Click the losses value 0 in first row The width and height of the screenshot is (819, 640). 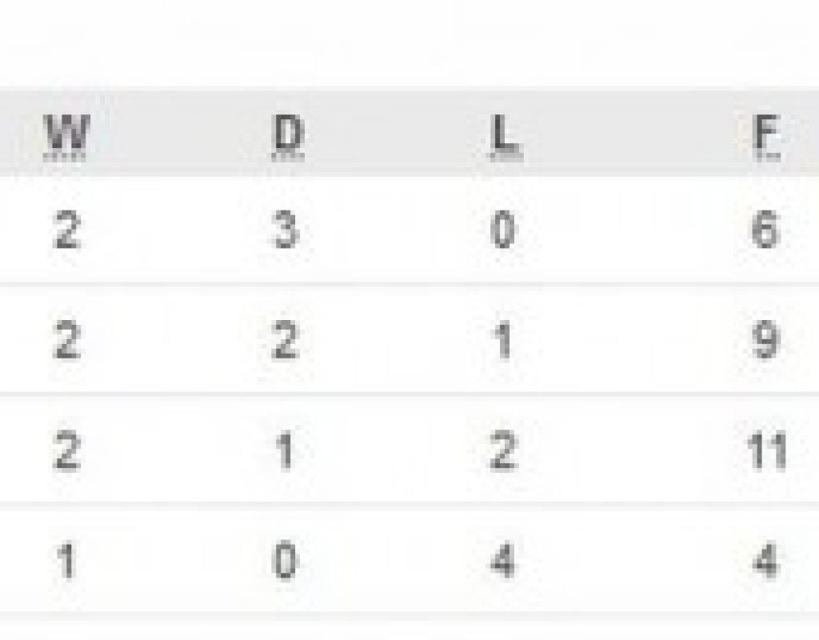coord(504,231)
